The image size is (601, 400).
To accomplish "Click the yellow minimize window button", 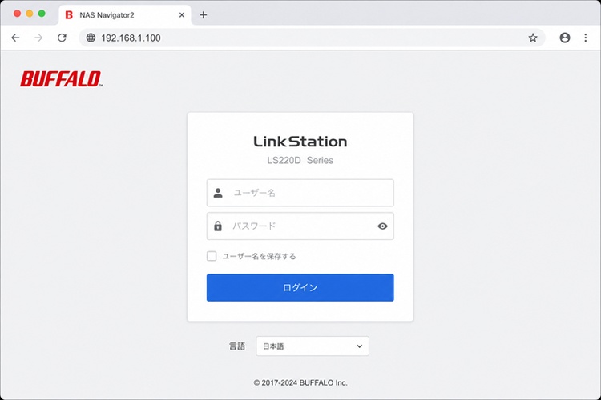I will tap(30, 14).
